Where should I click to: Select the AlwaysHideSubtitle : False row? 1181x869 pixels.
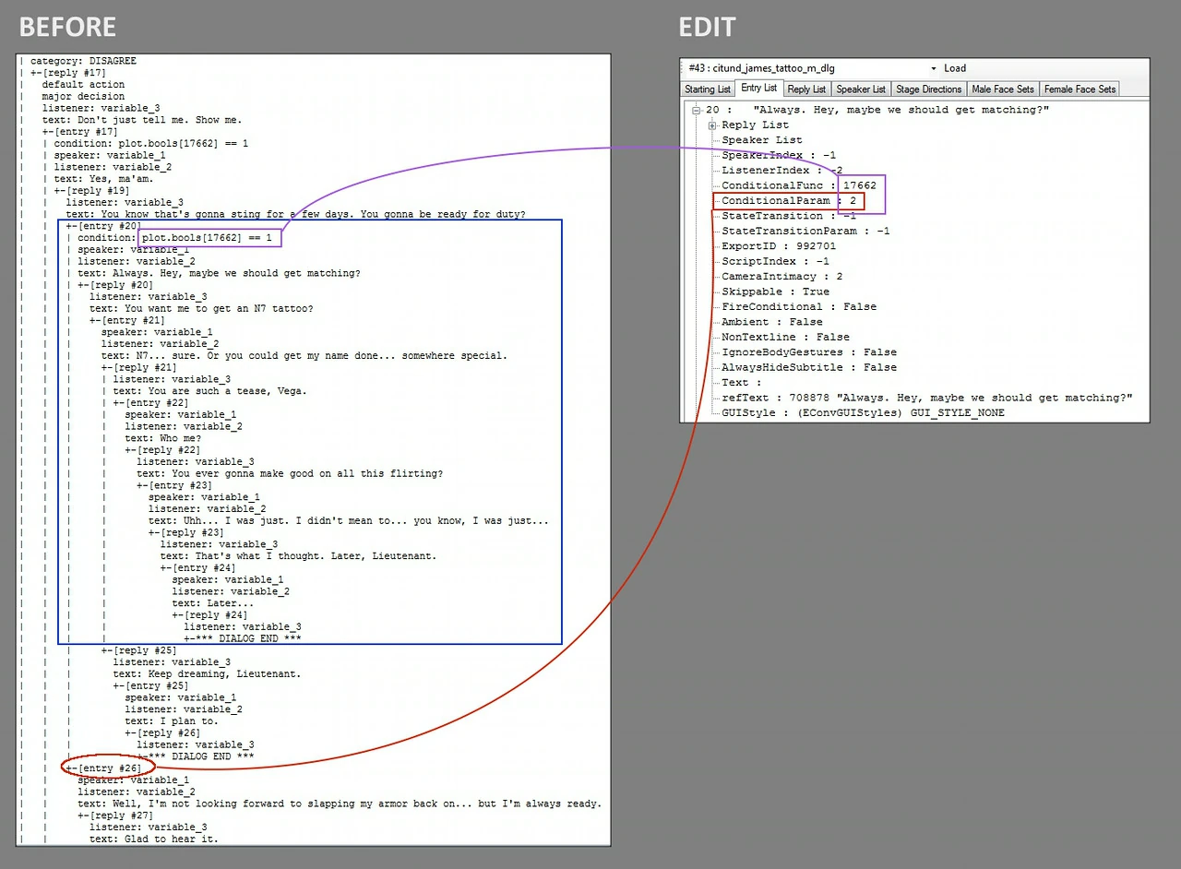click(x=809, y=367)
